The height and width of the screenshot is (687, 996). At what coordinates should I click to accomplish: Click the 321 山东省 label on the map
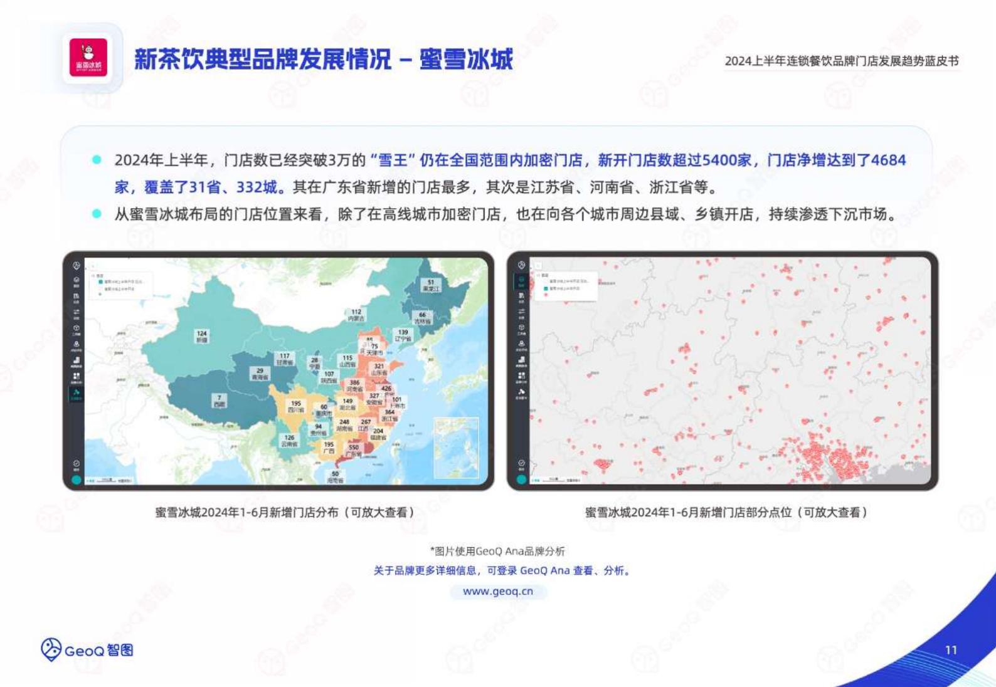point(379,369)
